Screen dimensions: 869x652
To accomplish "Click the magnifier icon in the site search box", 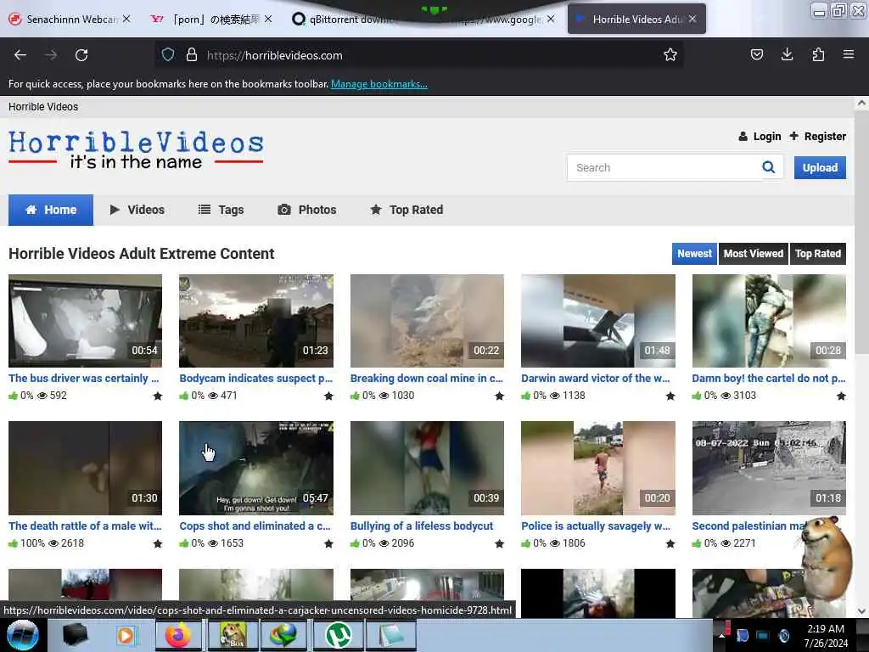I will (768, 167).
